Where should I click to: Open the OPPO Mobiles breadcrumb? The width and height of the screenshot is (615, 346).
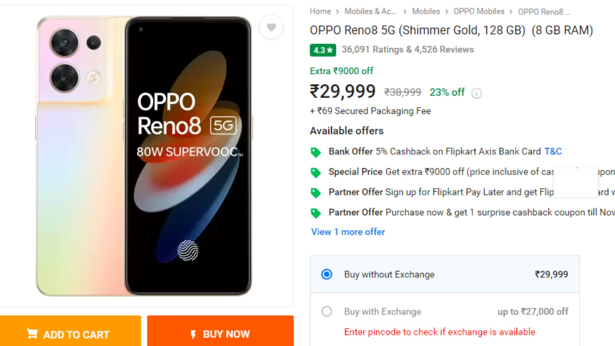pos(479,11)
